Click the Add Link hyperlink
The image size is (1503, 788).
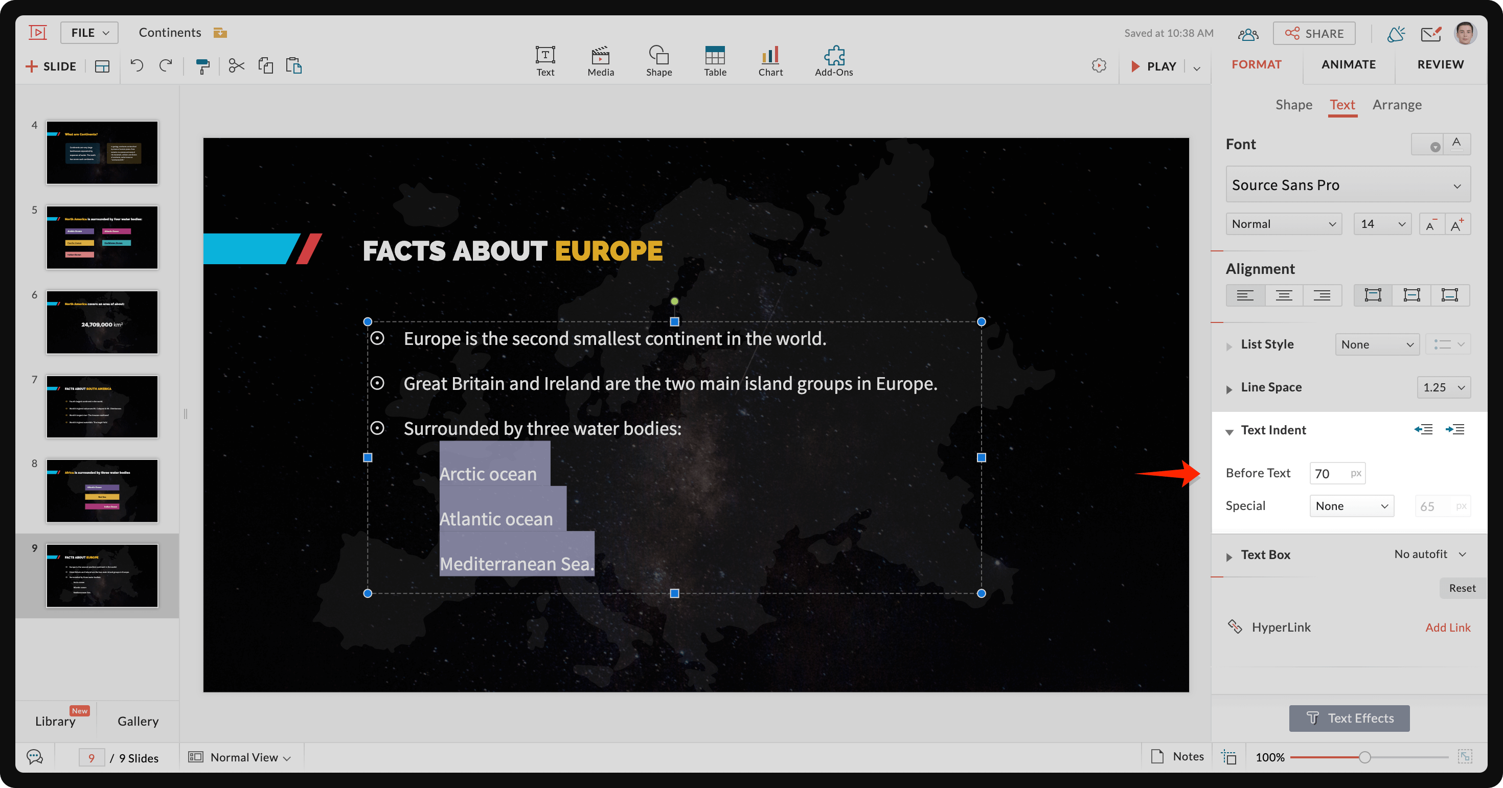tap(1448, 628)
